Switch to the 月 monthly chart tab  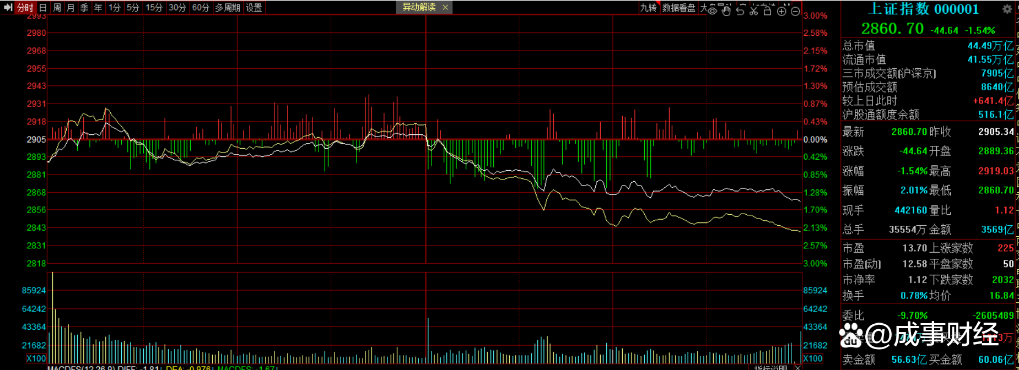(71, 8)
